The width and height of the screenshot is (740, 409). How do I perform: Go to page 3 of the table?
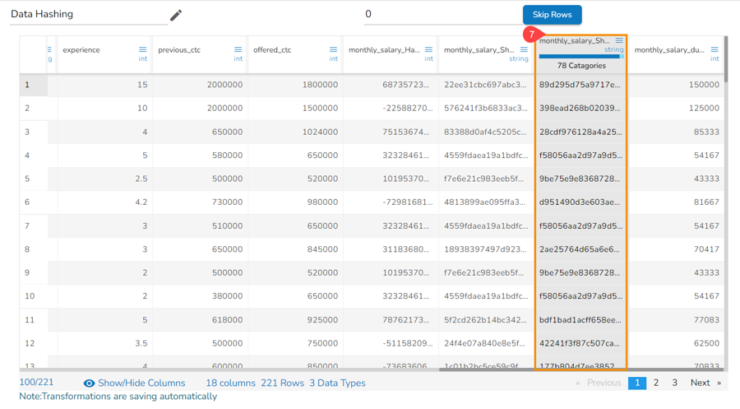tap(675, 383)
